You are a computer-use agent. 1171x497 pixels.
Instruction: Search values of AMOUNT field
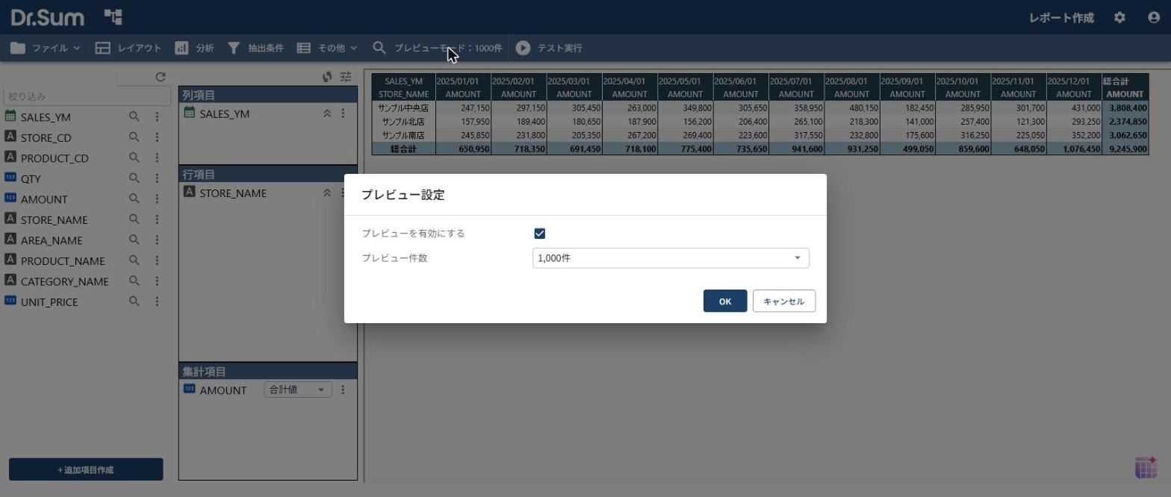[134, 199]
